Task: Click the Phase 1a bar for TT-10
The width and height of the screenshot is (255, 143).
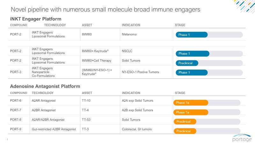Action: coord(191,103)
